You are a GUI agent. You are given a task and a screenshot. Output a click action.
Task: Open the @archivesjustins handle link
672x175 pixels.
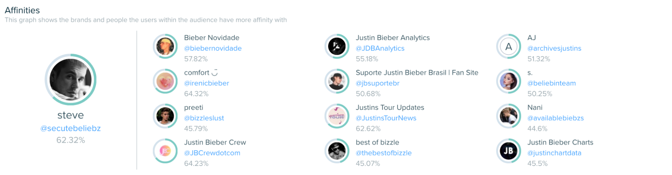[554, 48]
